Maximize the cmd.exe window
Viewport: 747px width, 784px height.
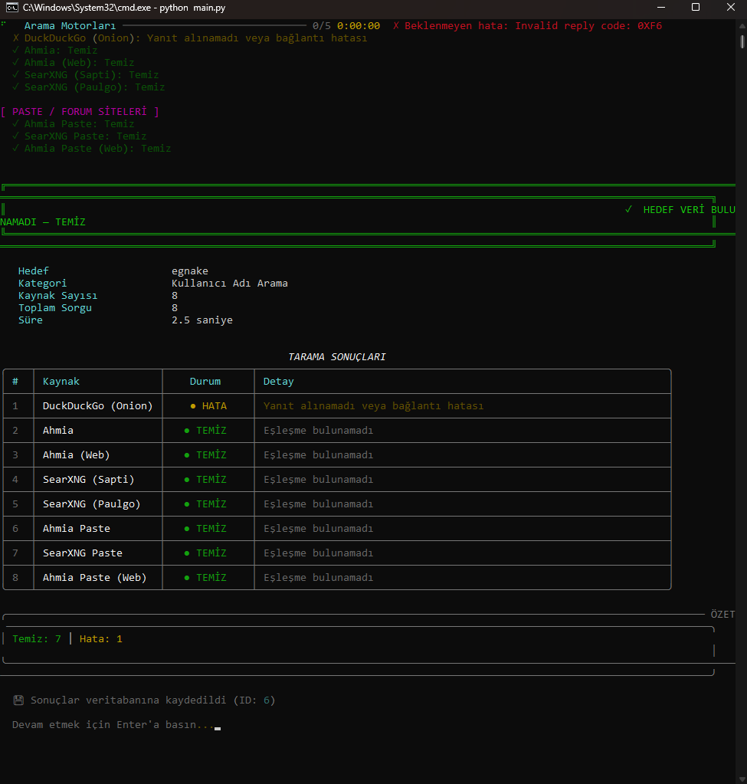(x=696, y=8)
